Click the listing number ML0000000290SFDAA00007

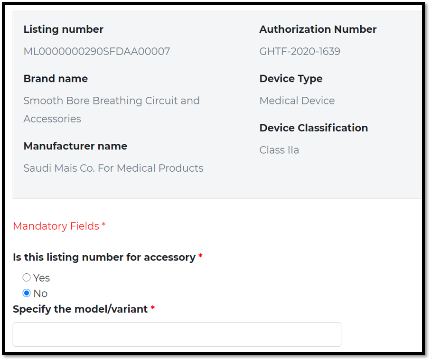click(x=96, y=51)
